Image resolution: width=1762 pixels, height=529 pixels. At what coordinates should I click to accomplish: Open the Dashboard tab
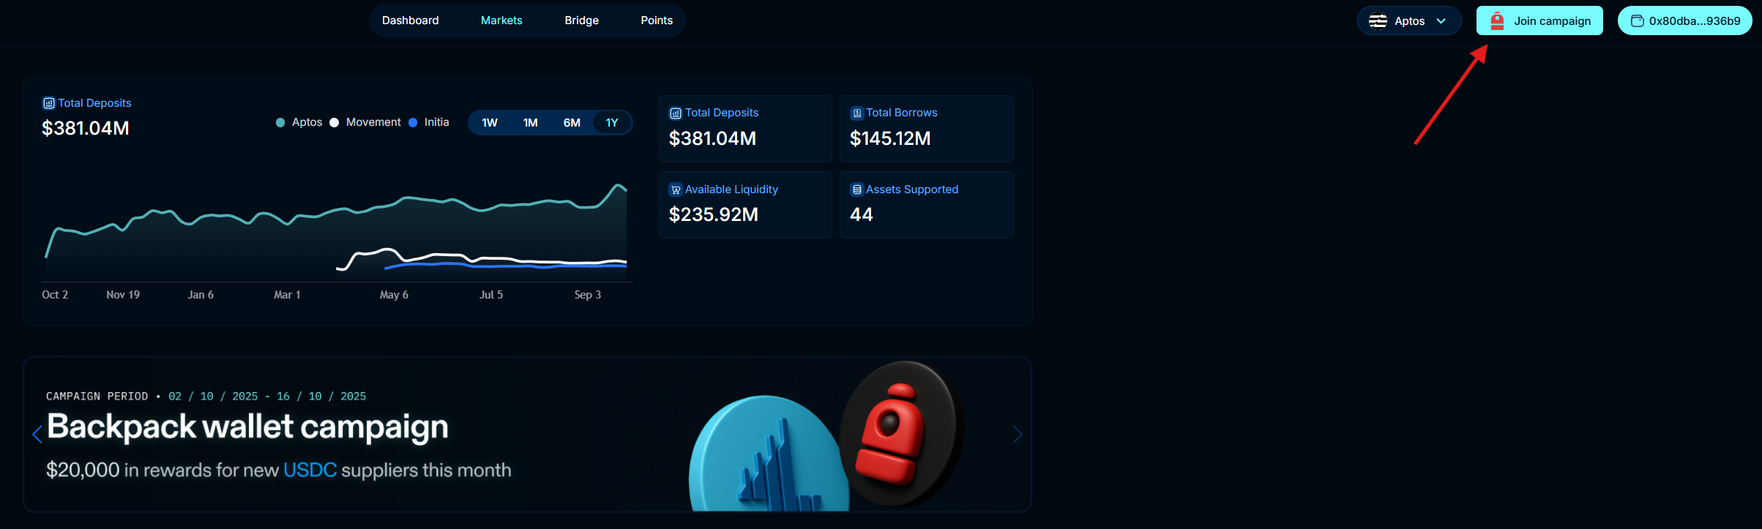coord(410,20)
